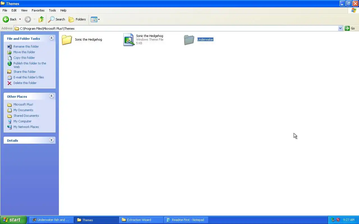
Task: Click the red security shield tray icon
Action: click(x=338, y=220)
